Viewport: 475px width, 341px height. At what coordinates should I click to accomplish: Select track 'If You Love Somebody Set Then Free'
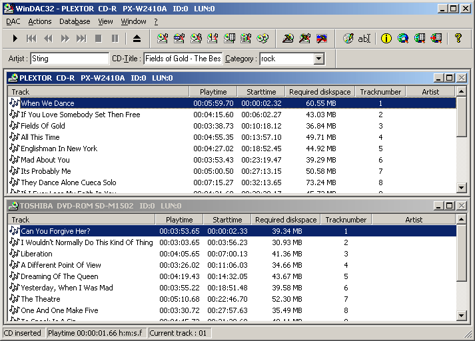pos(232,115)
